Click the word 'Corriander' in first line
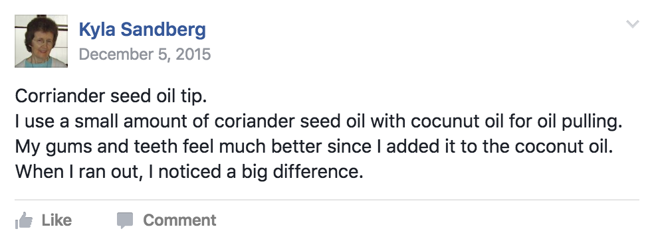This screenshot has height=239, width=654. [60, 96]
